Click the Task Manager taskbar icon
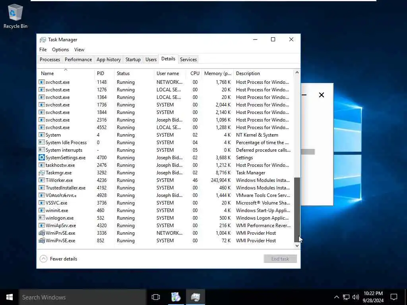This screenshot has height=305, width=407. point(196,297)
